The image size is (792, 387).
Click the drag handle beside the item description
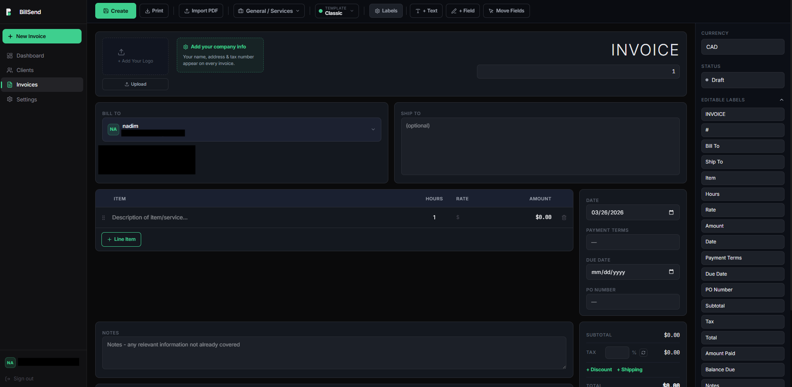pos(104,217)
